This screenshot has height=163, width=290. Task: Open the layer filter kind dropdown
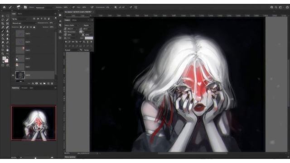click(x=20, y=19)
